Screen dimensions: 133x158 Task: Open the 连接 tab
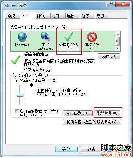click(x=71, y=16)
